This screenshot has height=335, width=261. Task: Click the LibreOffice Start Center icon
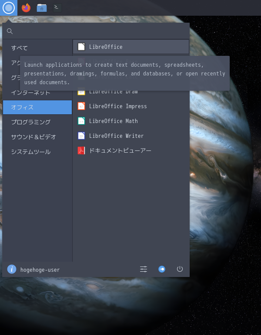coord(81,47)
